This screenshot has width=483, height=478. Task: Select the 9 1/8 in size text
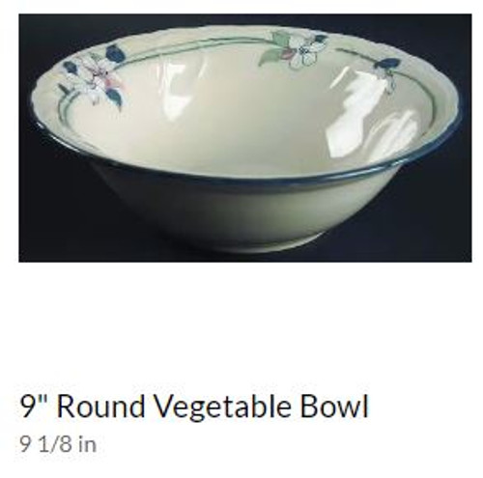tap(58, 444)
